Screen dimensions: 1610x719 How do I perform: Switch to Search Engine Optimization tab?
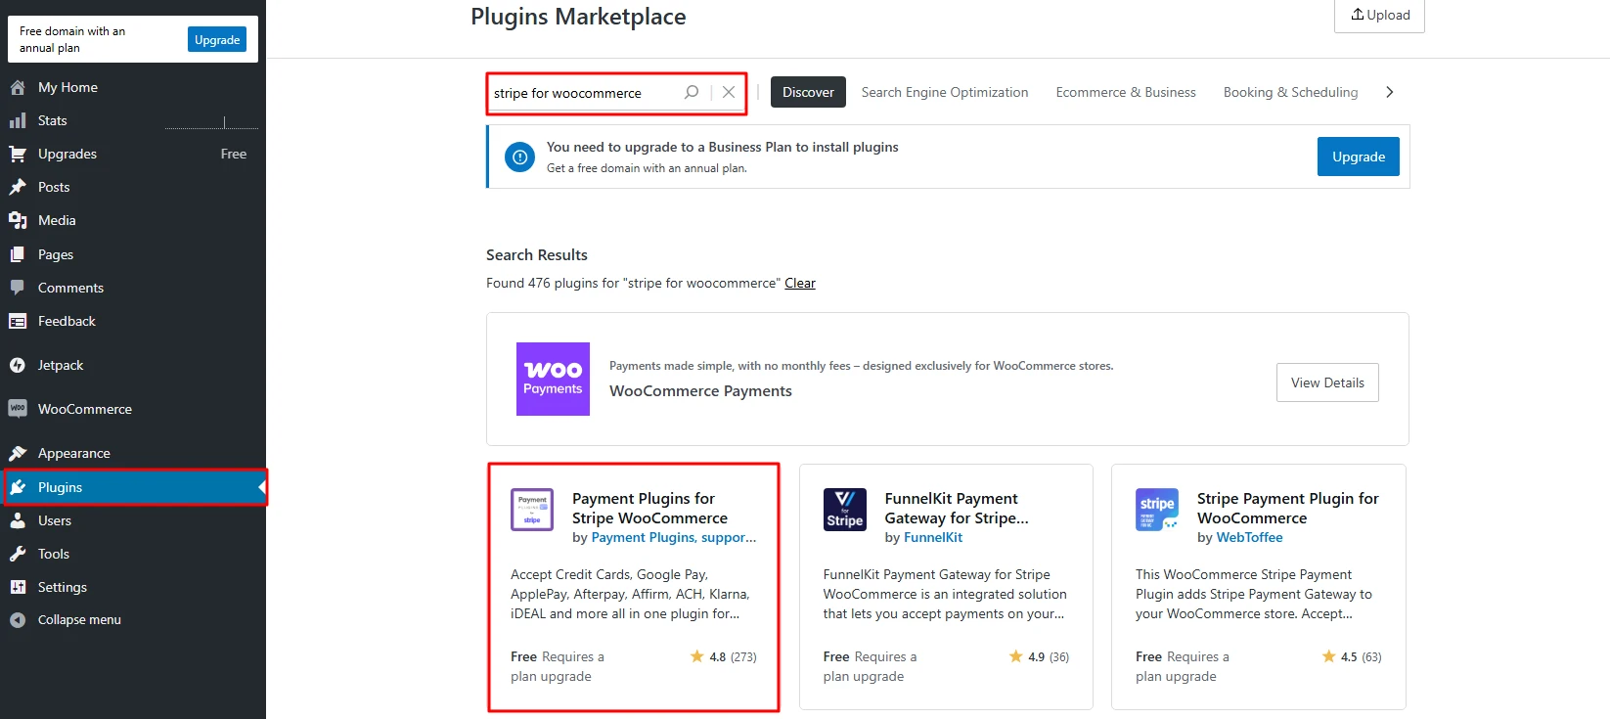(x=944, y=92)
